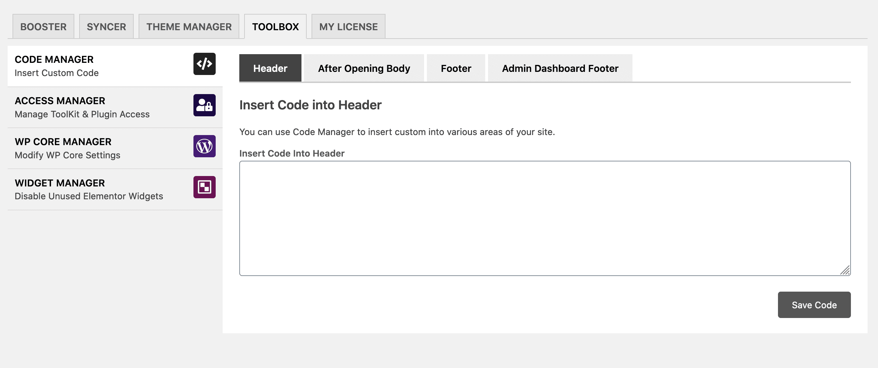Switch to After Opening Body tab
The image size is (878, 368).
coord(364,68)
